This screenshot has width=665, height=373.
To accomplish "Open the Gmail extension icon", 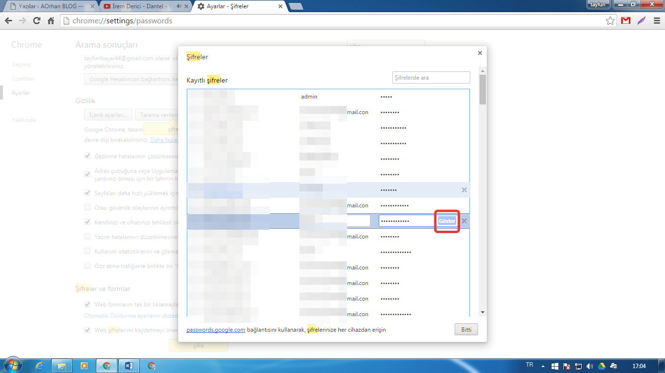I will coord(626,21).
